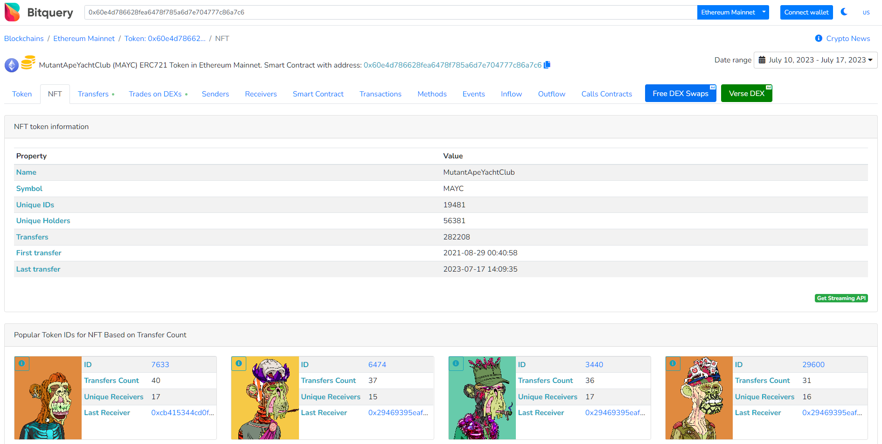Open info icon on token 29600 image
Image resolution: width=882 pixels, height=444 pixels.
click(673, 363)
